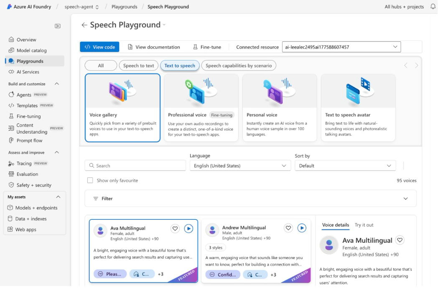The width and height of the screenshot is (438, 290).
Task: Click +3 more tags on Ava card
Action: click(x=160, y=274)
